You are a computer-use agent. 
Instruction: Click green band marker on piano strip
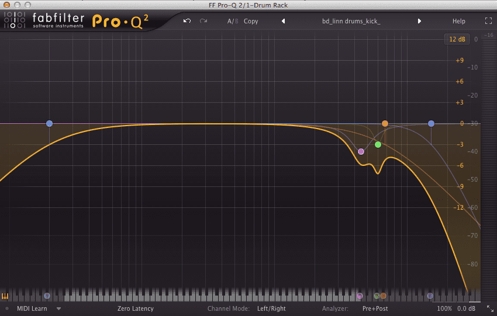[x=377, y=296]
